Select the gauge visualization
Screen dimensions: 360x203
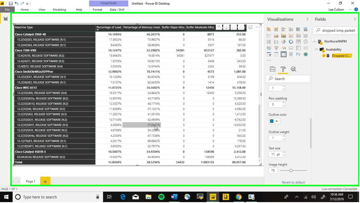click(x=283, y=48)
